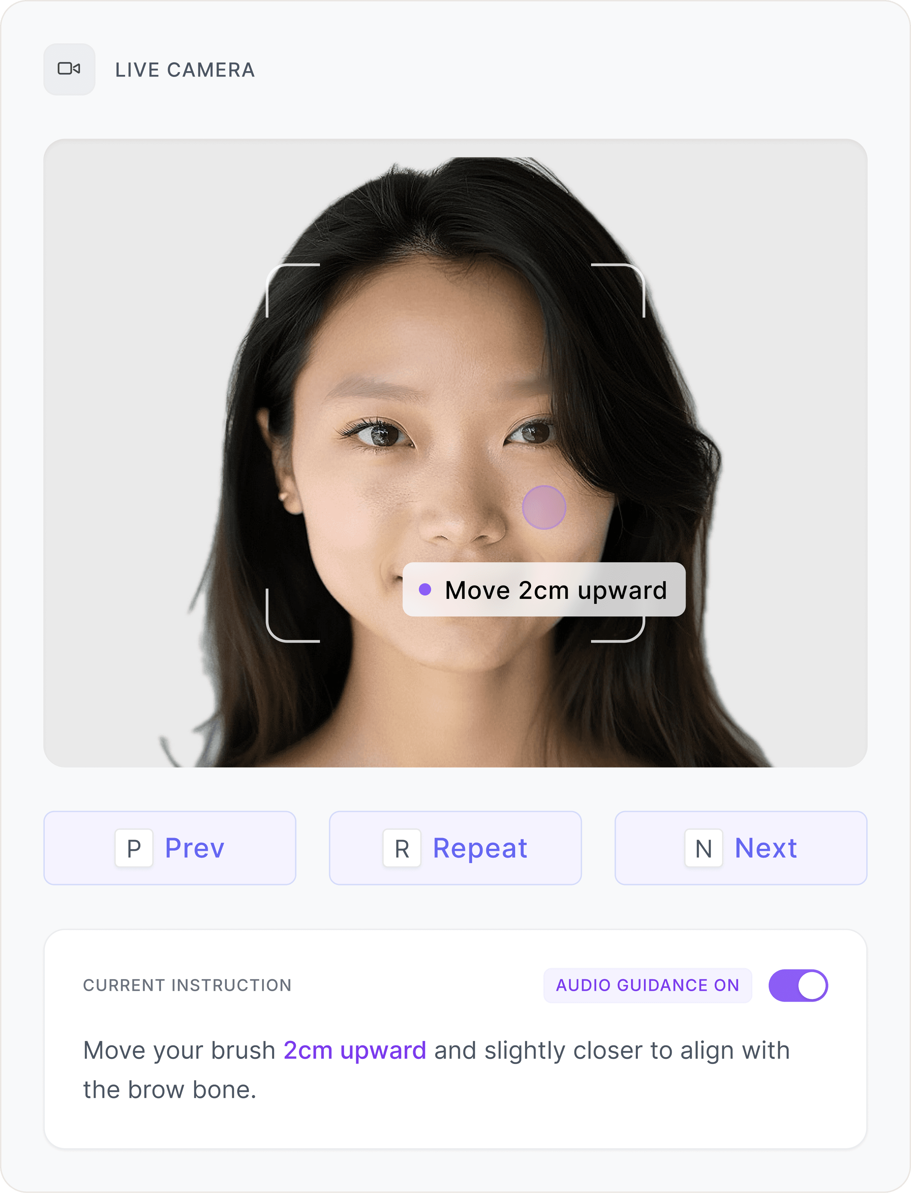Click the brow bone instruction text

coord(436,1070)
